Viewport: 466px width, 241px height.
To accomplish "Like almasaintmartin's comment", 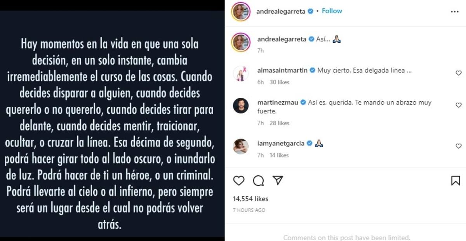I will 458,73.
